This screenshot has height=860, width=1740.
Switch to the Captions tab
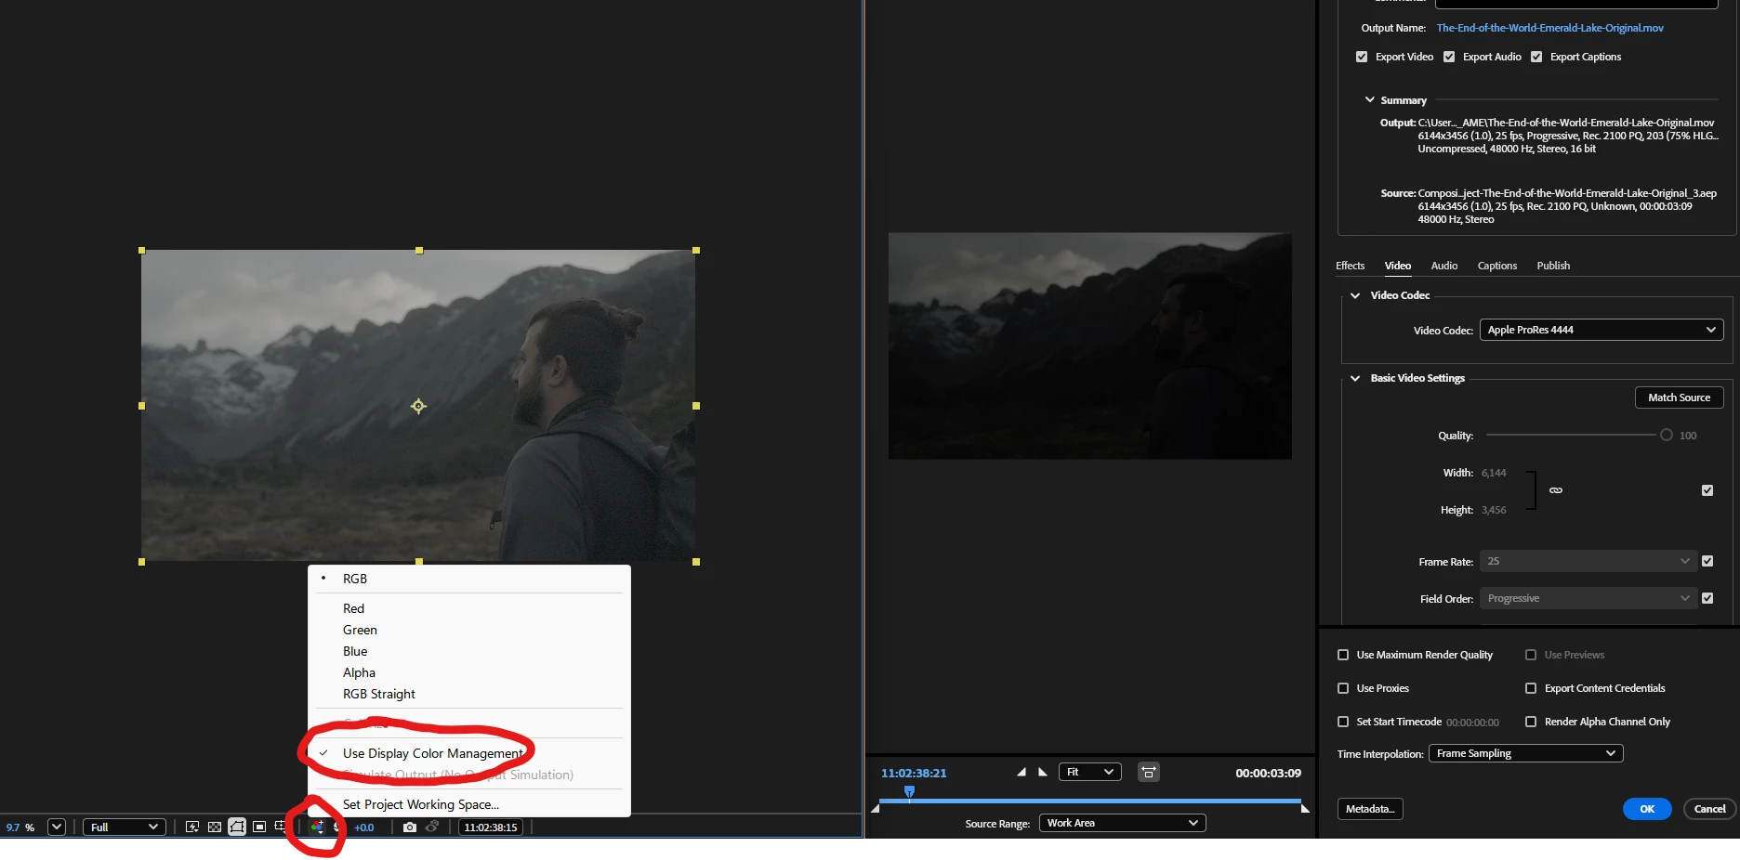pyautogui.click(x=1496, y=266)
